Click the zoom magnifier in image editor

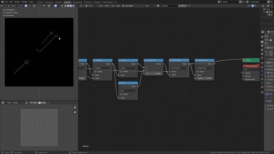coord(74,107)
